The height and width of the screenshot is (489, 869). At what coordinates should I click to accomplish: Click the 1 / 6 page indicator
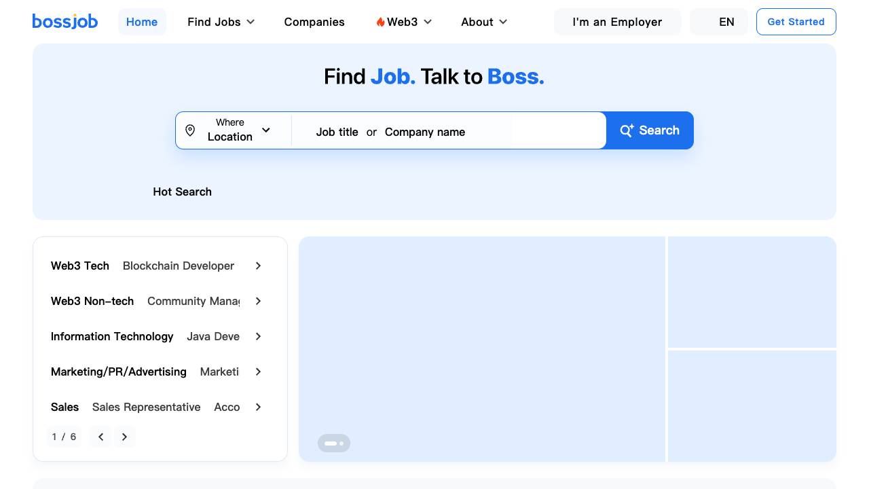click(x=64, y=437)
